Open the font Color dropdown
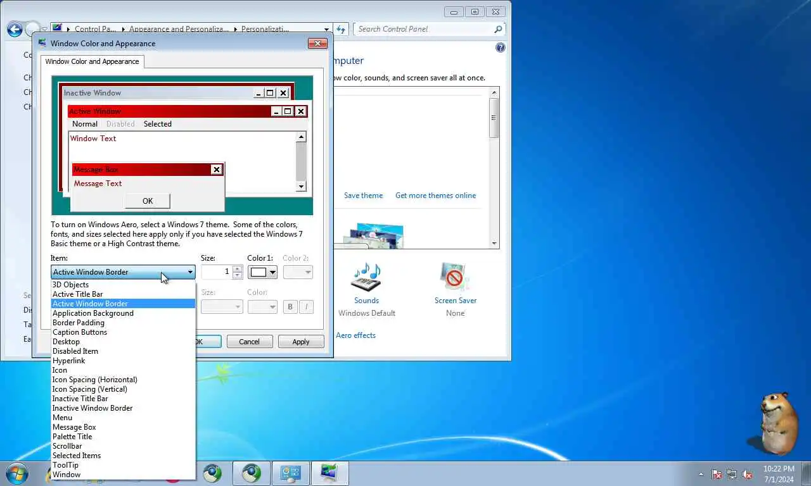This screenshot has width=811, height=486. point(262,307)
